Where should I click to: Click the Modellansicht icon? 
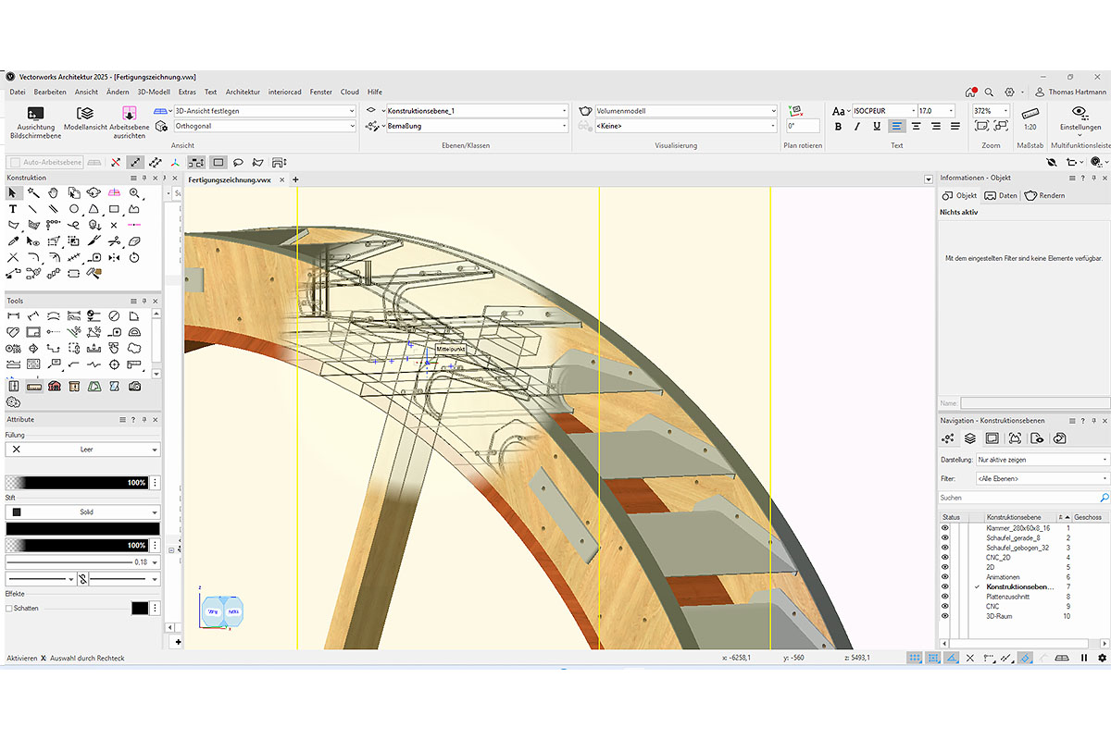[x=85, y=113]
